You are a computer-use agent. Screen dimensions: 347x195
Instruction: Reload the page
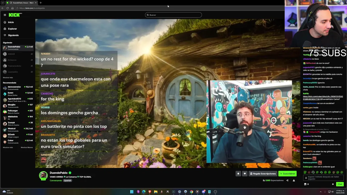(8, 8)
